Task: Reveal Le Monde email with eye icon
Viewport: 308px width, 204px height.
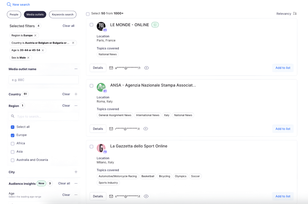Action: point(146,68)
